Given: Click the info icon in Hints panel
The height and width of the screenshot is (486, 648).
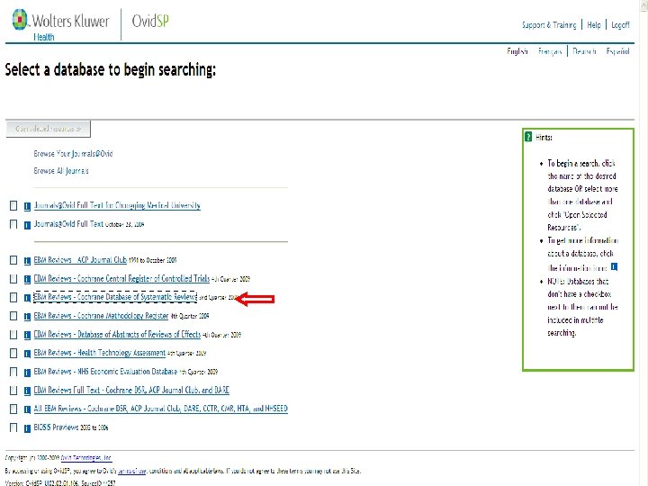Looking at the screenshot, I should tap(614, 267).
